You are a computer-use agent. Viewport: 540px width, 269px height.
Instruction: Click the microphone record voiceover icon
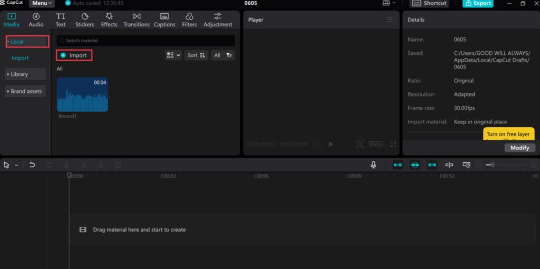tap(373, 165)
